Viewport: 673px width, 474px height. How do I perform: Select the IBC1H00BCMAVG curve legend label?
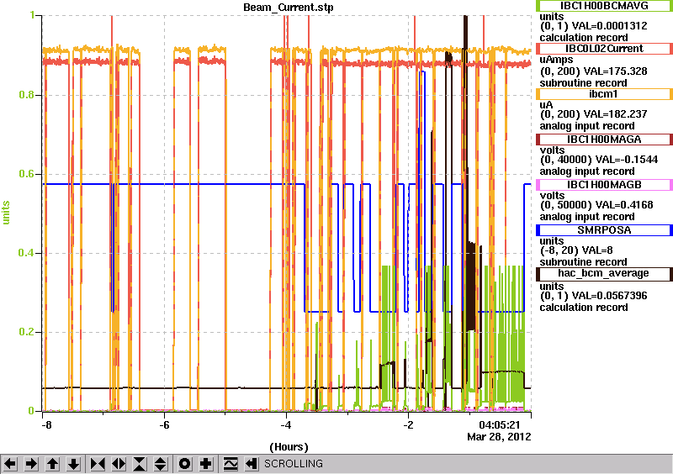point(604,6)
